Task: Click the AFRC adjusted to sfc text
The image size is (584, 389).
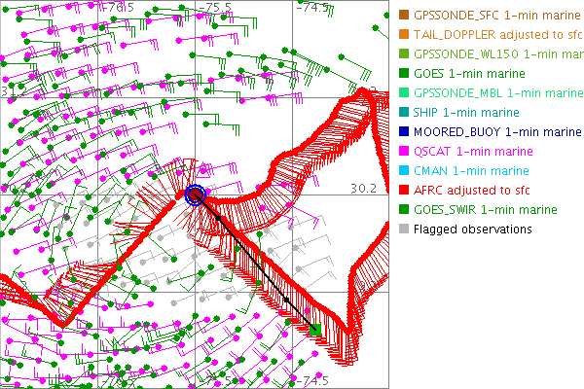Action: (472, 191)
